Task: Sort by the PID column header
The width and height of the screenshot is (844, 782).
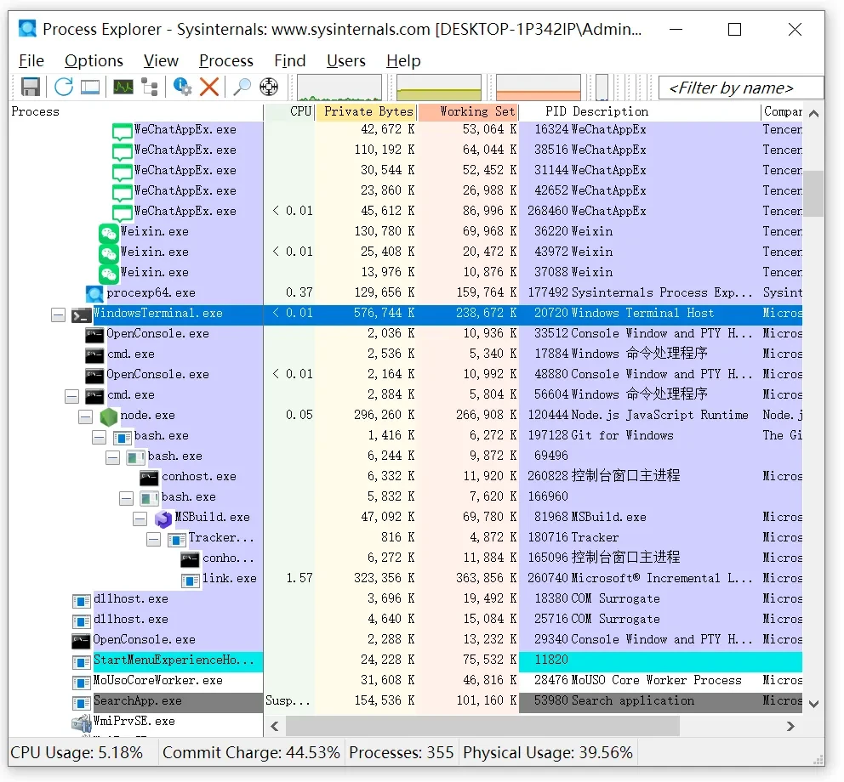Action: (544, 111)
